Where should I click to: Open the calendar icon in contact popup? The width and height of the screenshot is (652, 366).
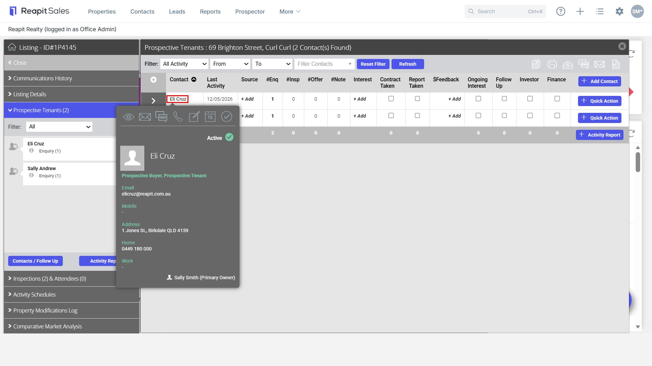pyautogui.click(x=210, y=117)
